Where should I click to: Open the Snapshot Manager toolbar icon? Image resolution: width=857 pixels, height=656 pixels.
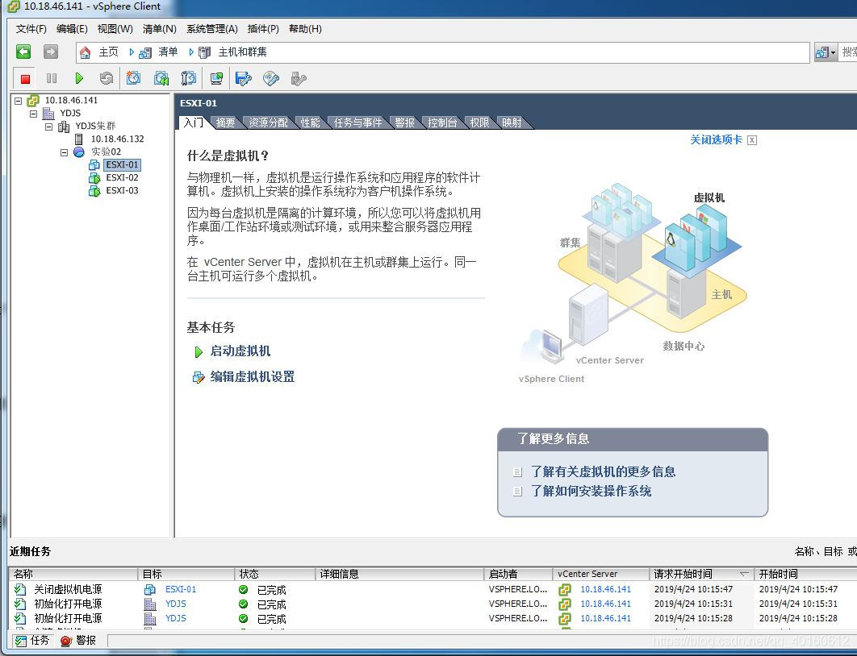point(189,79)
